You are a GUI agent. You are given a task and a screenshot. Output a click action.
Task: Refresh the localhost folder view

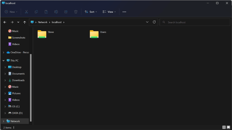click(x=154, y=22)
